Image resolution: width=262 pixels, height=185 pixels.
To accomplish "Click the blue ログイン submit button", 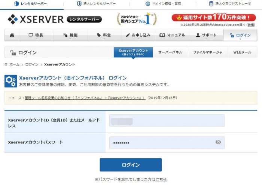I will click(131, 165).
